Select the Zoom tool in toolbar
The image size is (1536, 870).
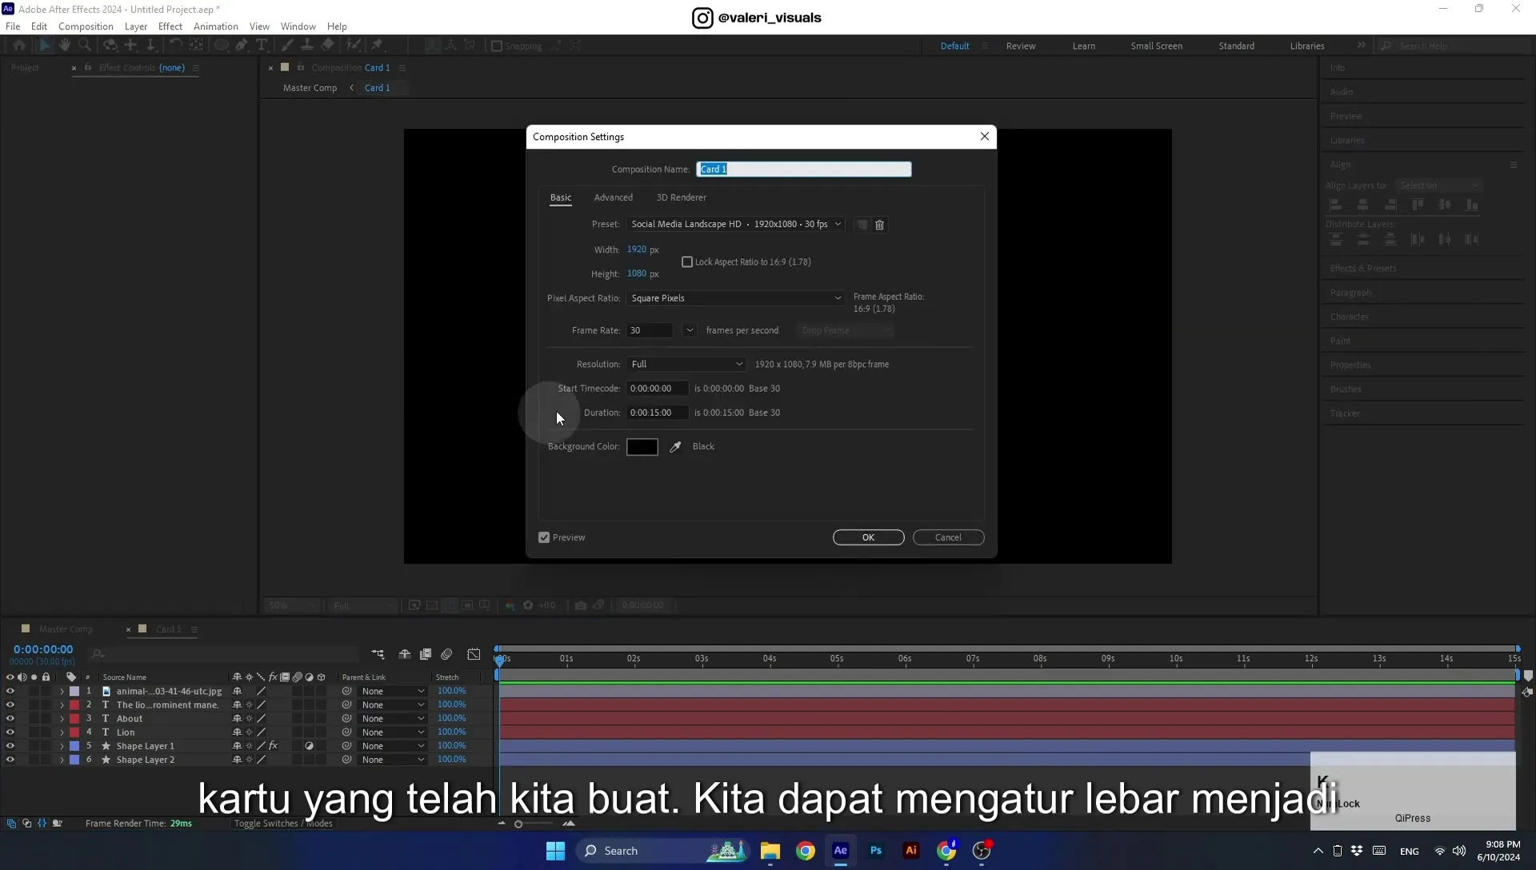(x=85, y=46)
